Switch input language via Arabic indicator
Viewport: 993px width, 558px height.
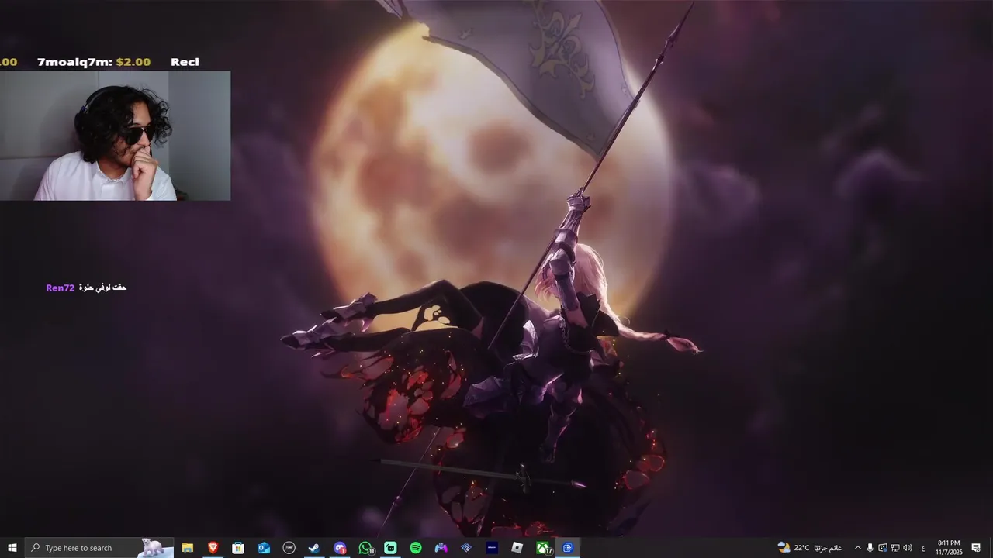coord(922,548)
